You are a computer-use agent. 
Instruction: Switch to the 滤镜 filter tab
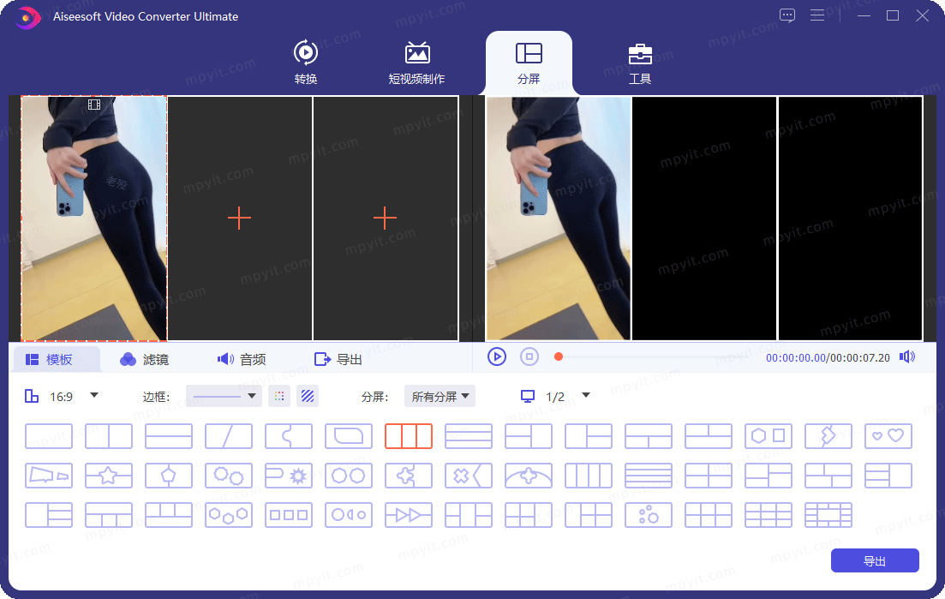[145, 360]
